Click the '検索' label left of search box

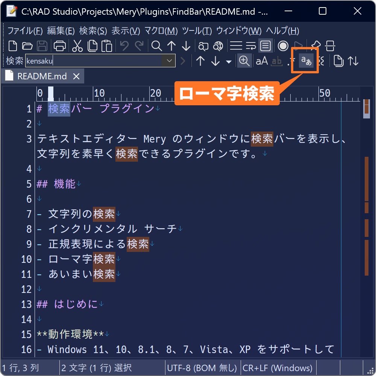[14, 61]
